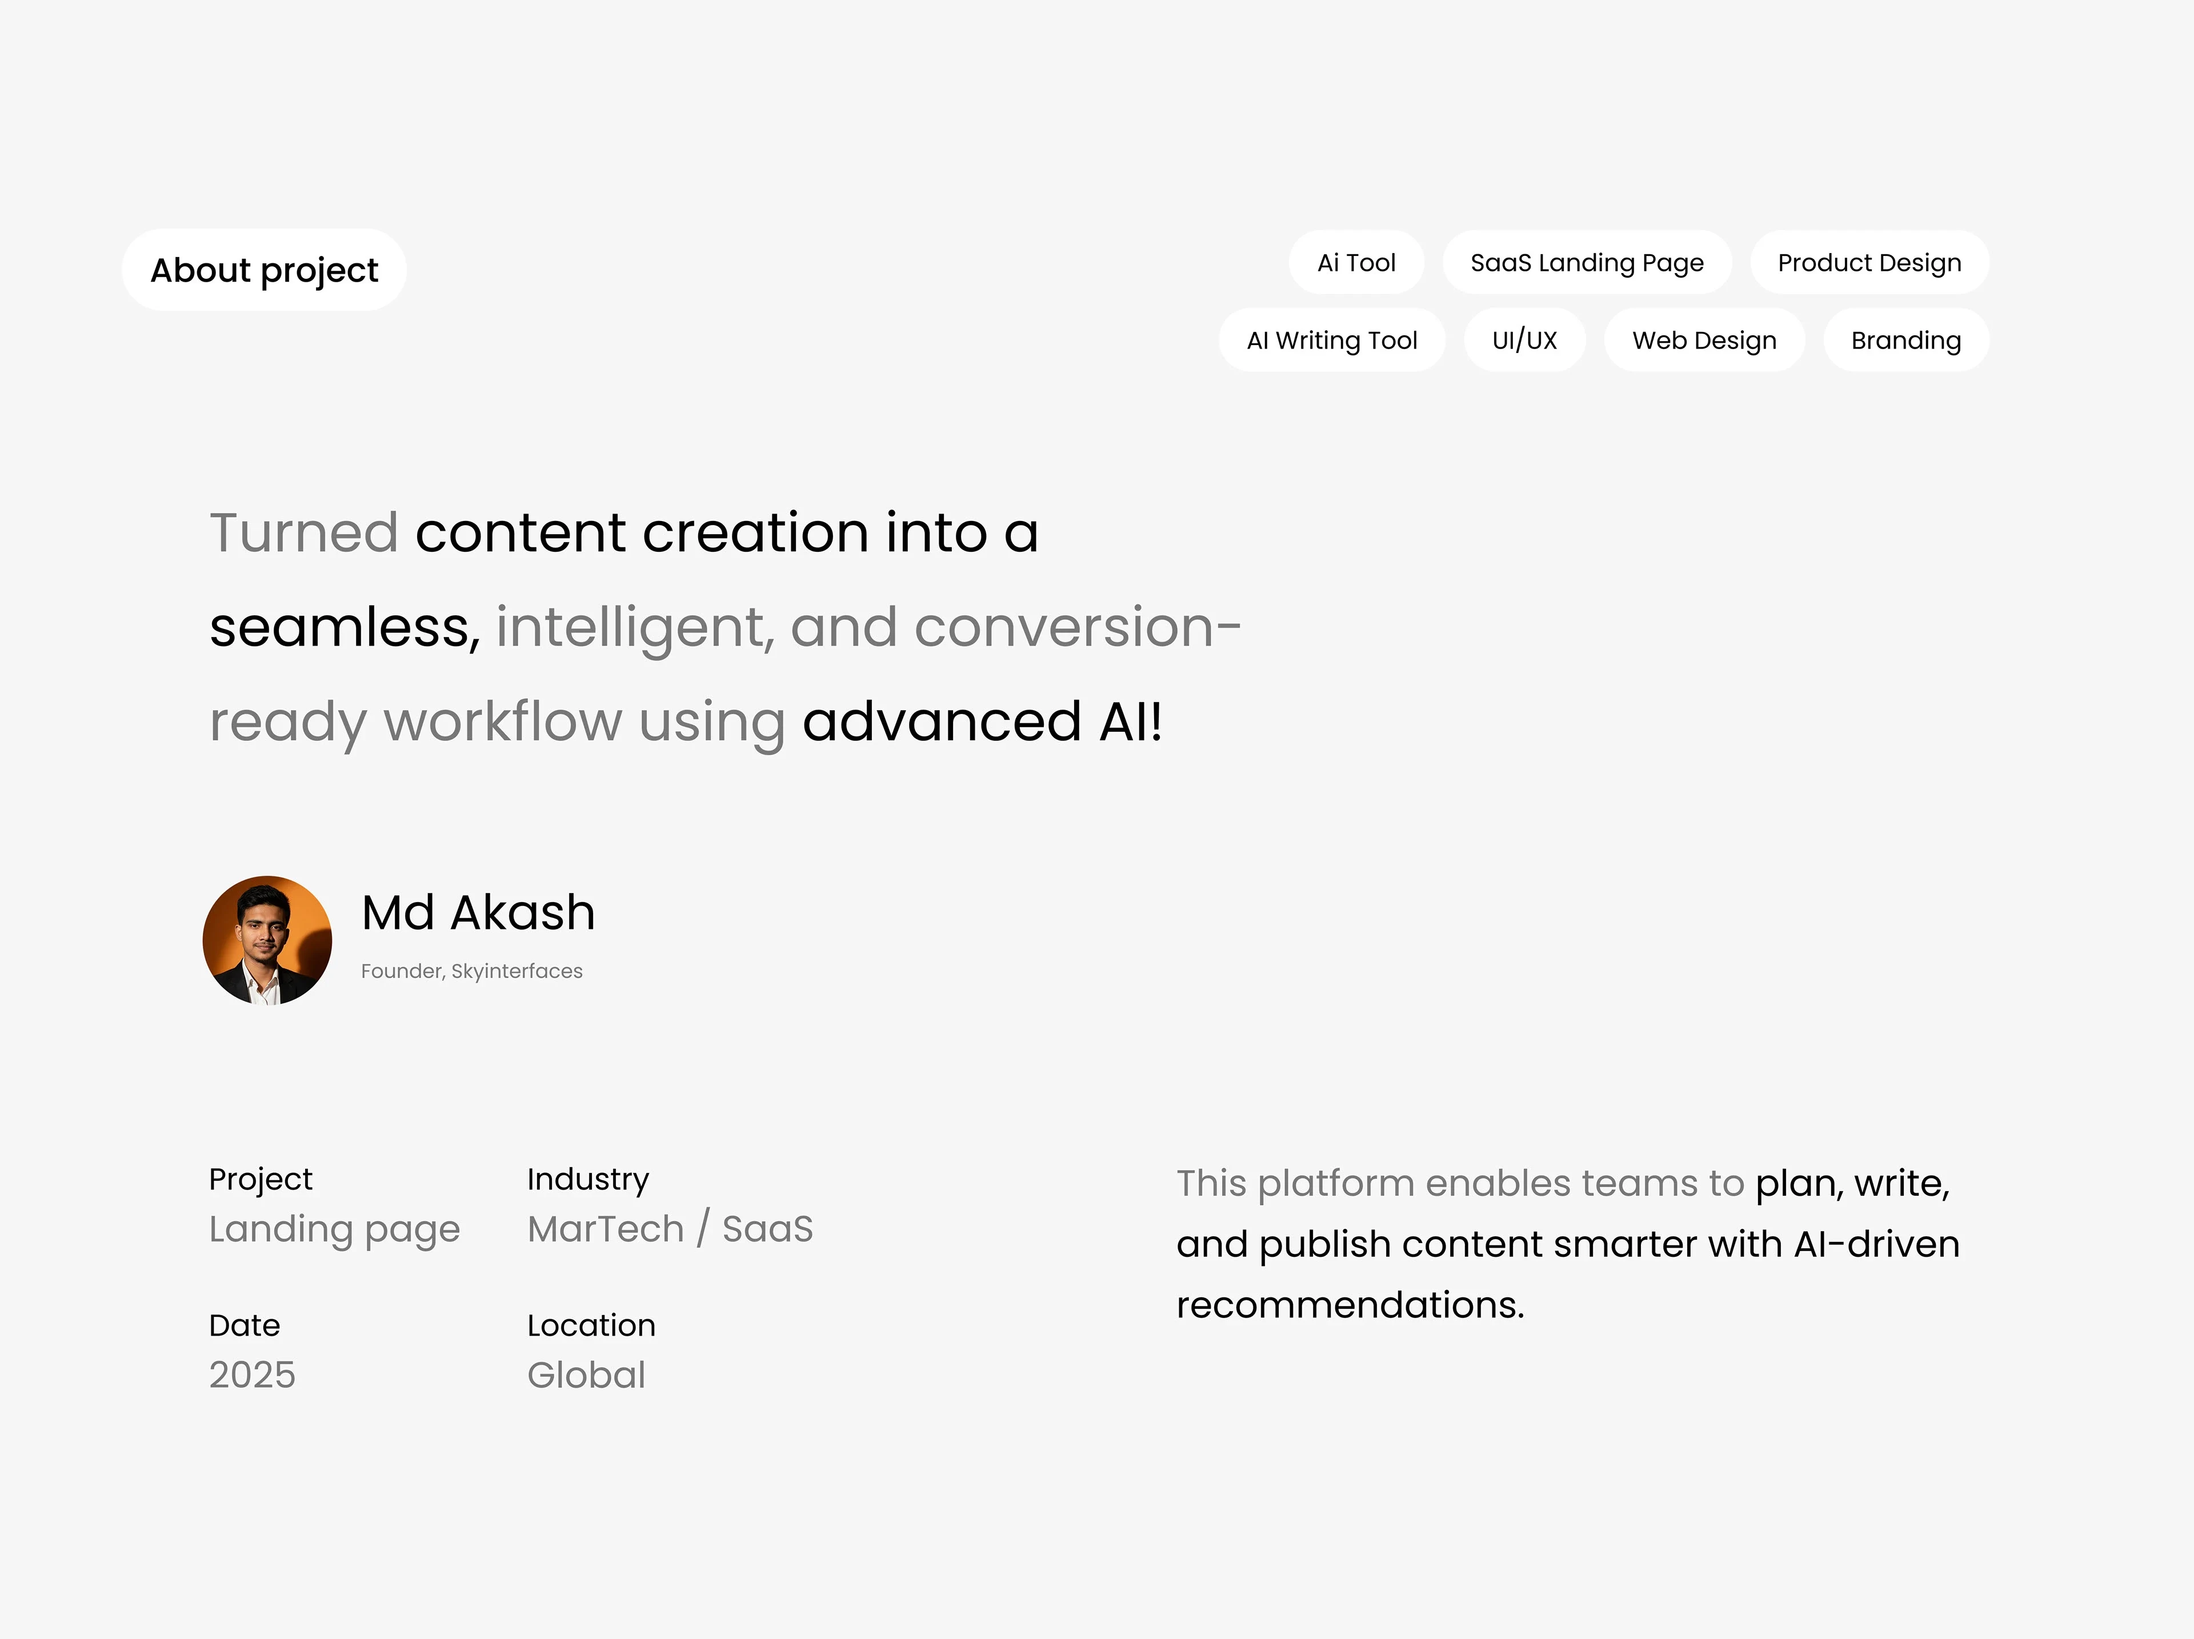Click the Location field label
Viewport: 2194px width, 1639px height.
click(x=590, y=1326)
